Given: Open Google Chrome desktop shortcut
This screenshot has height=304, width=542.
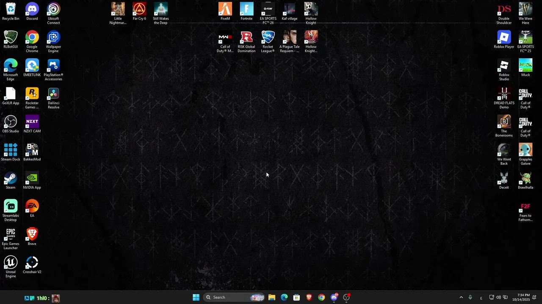Looking at the screenshot, I should (x=32, y=42).
